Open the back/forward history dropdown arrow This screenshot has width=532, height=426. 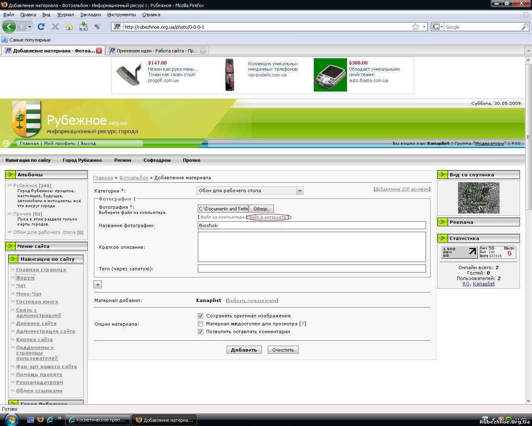30,27
